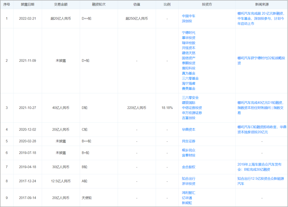Open the 宁德时代 investor page
This screenshot has height=207, width=288.
coord(189,33)
